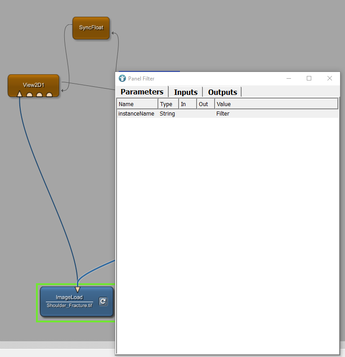Click the Filter value cell for instanceName

click(223, 114)
